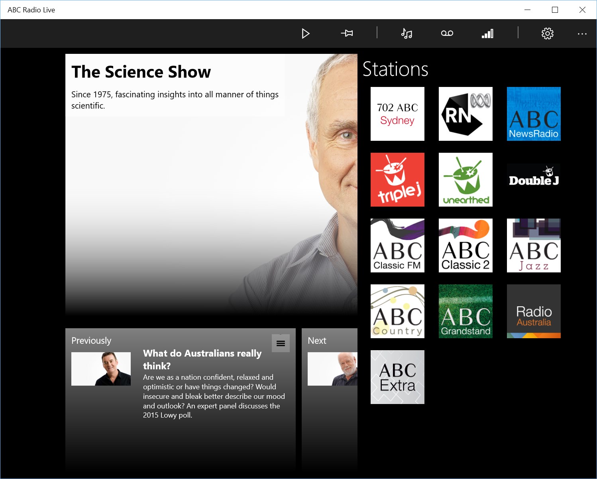Select the 702 ABC Sydney station
The height and width of the screenshot is (479, 597).
pyautogui.click(x=397, y=114)
